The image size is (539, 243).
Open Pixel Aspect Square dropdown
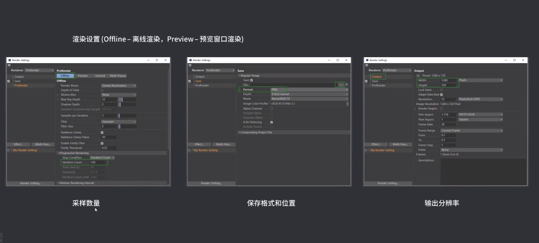[480, 119]
